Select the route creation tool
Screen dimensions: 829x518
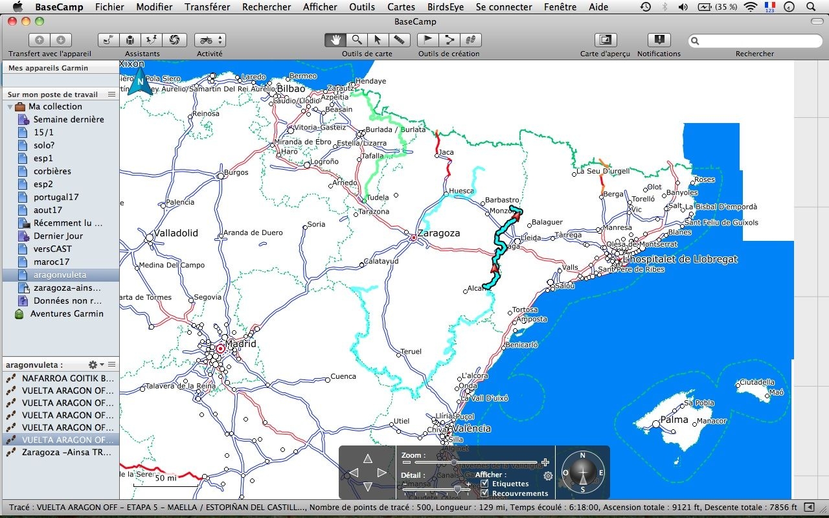[x=449, y=40]
